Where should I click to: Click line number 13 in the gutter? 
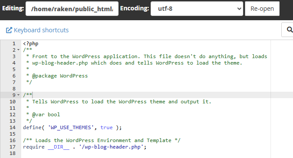click(13, 121)
